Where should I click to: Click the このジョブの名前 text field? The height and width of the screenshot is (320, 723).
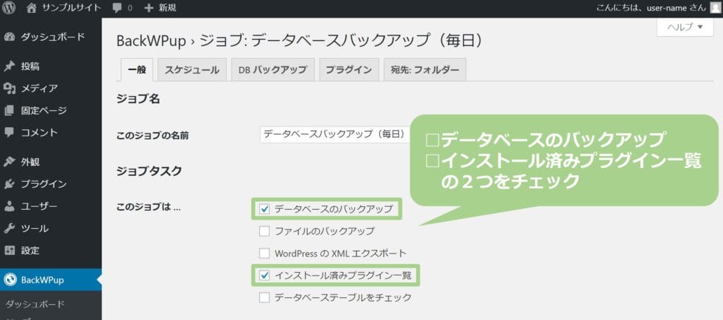[x=333, y=134]
